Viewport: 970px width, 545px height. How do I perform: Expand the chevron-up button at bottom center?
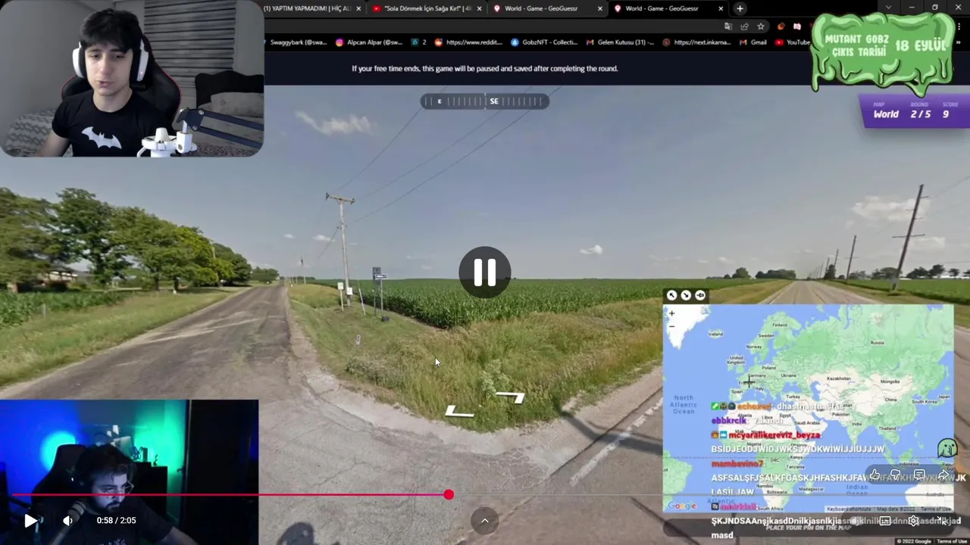coord(485,521)
